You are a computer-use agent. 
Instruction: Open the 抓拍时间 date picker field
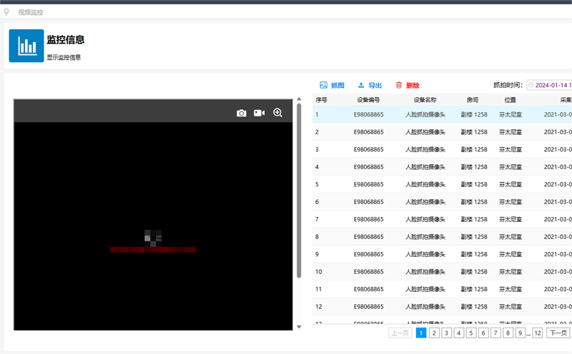[x=549, y=85]
